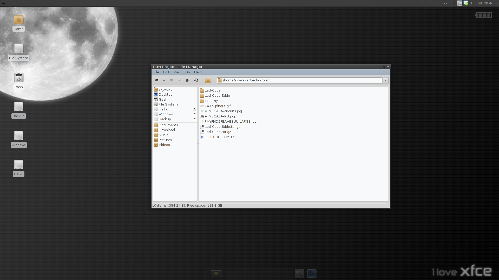Select Led-Cube-Table.tar.gz archive
This screenshot has width=499, height=280.
tap(220, 127)
